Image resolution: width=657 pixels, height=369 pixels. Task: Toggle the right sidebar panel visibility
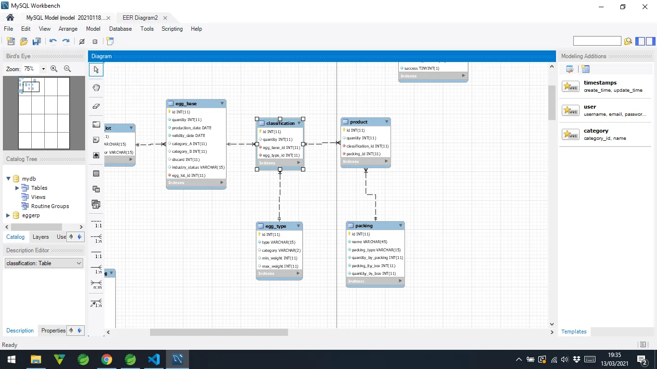651,41
